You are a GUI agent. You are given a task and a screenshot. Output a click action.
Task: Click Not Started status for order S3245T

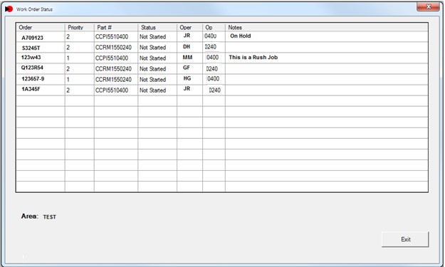pos(152,48)
